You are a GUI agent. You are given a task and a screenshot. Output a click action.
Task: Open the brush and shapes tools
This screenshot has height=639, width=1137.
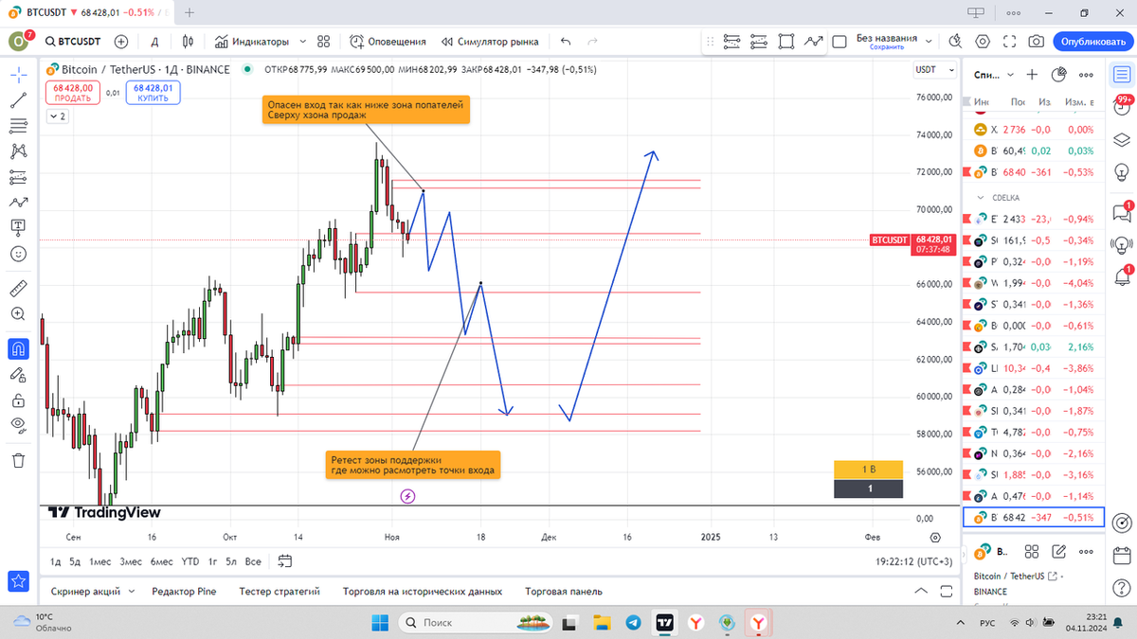[x=18, y=203]
